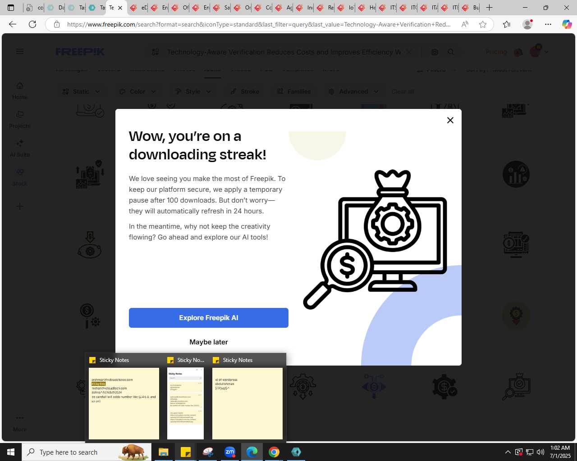Image resolution: width=577 pixels, height=461 pixels.
Task: Expand the Style filter dropdown
Action: 193,91
